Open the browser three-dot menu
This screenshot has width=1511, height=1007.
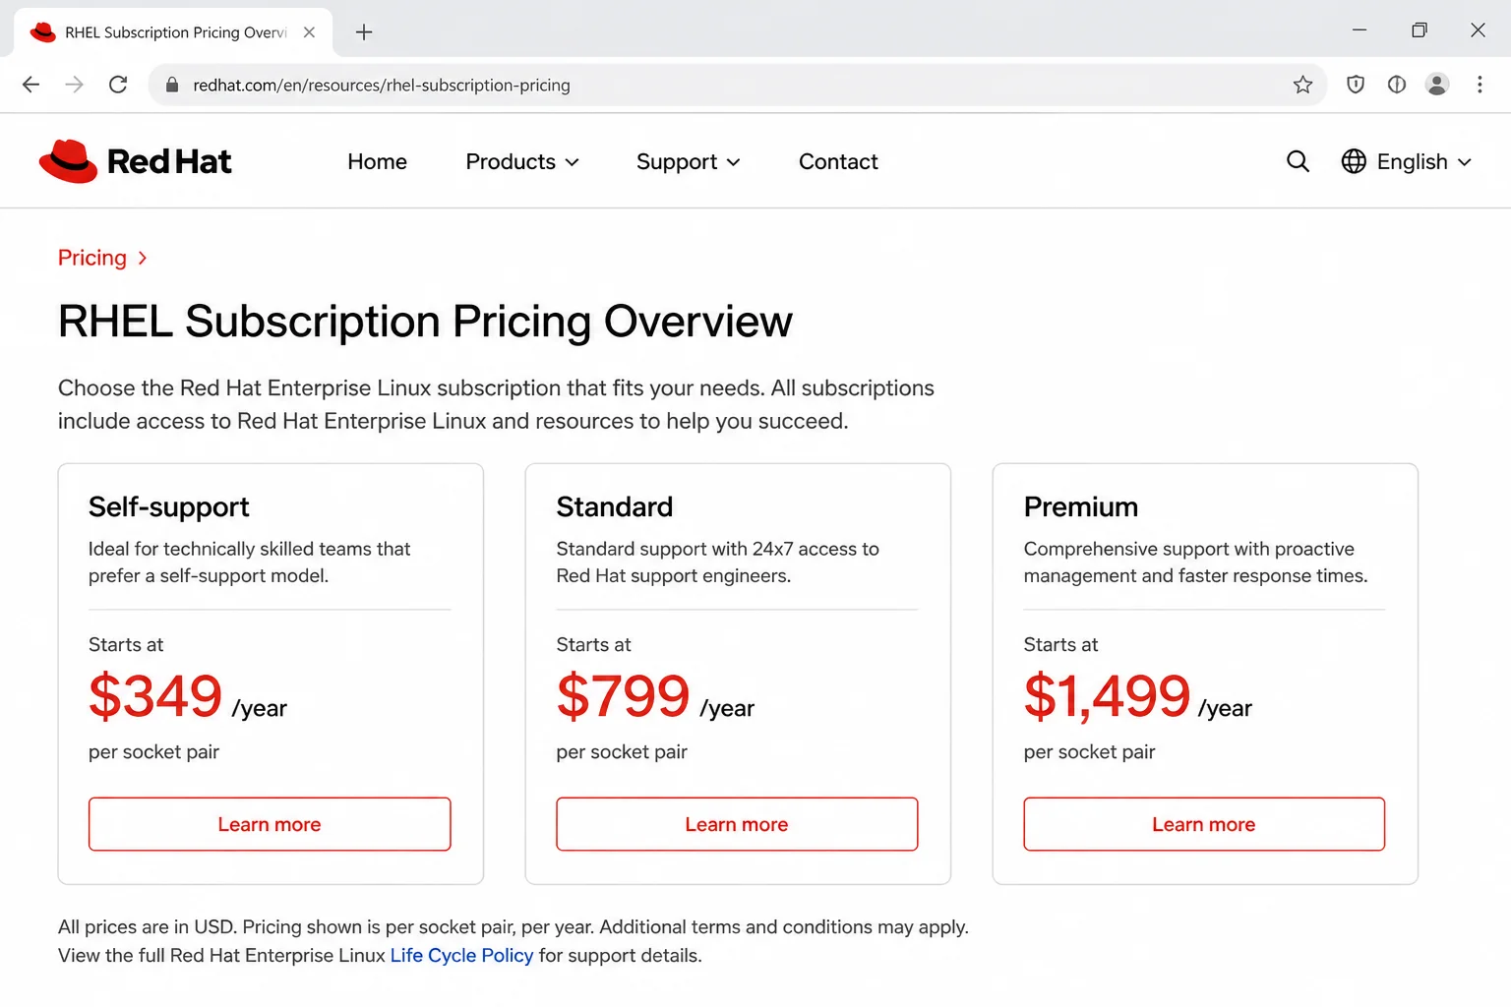tap(1480, 85)
